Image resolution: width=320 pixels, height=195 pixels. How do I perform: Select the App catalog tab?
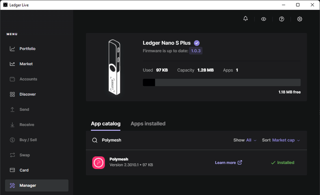pyautogui.click(x=106, y=124)
